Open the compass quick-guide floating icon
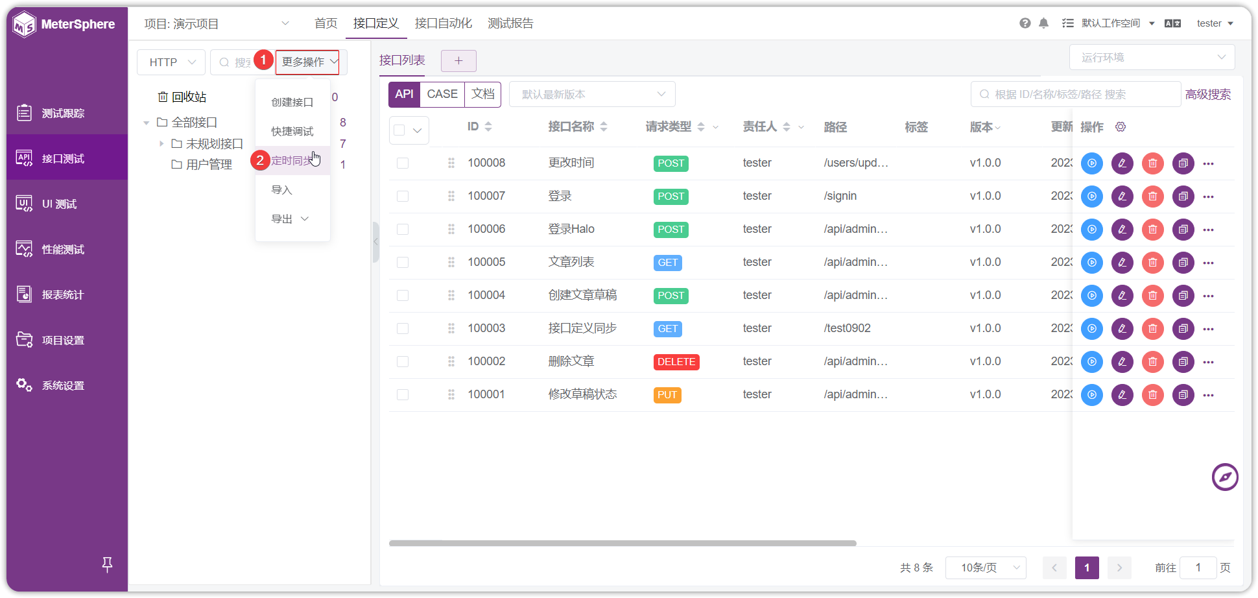The width and height of the screenshot is (1258, 598). 1225,477
